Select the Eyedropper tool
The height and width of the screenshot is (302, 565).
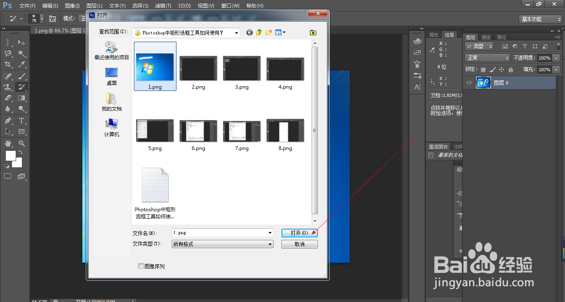[x=22, y=63]
